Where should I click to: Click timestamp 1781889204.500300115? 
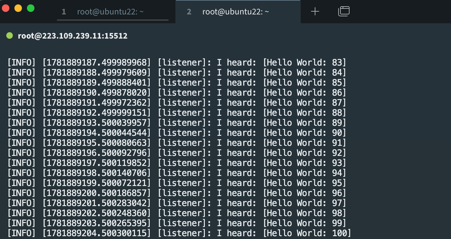(96, 233)
